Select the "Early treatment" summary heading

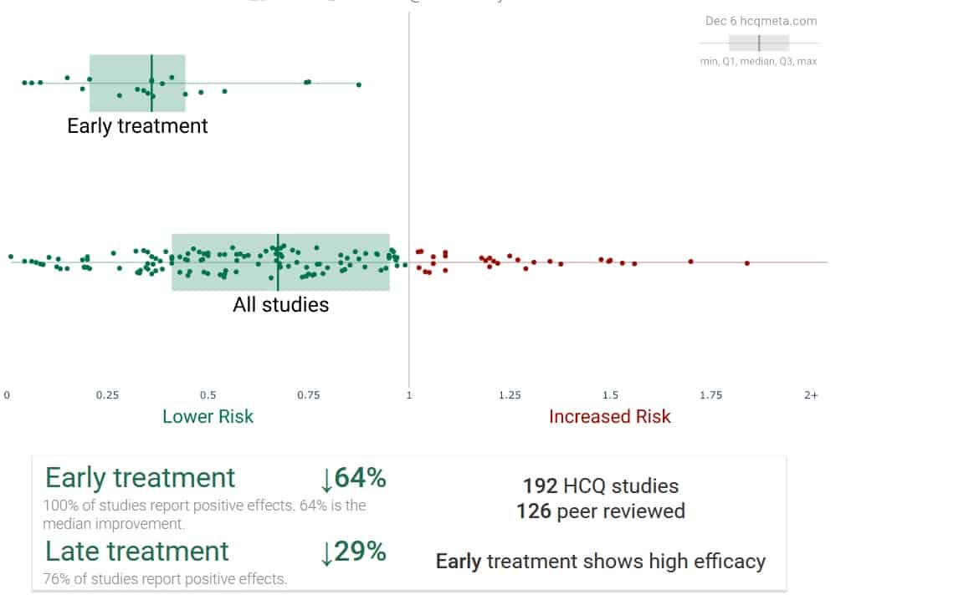pos(141,478)
